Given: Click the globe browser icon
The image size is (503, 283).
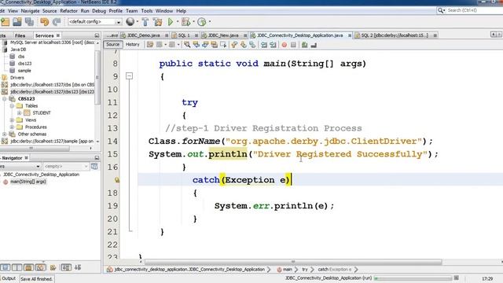Looking at the screenshot, I should pos(130,22).
